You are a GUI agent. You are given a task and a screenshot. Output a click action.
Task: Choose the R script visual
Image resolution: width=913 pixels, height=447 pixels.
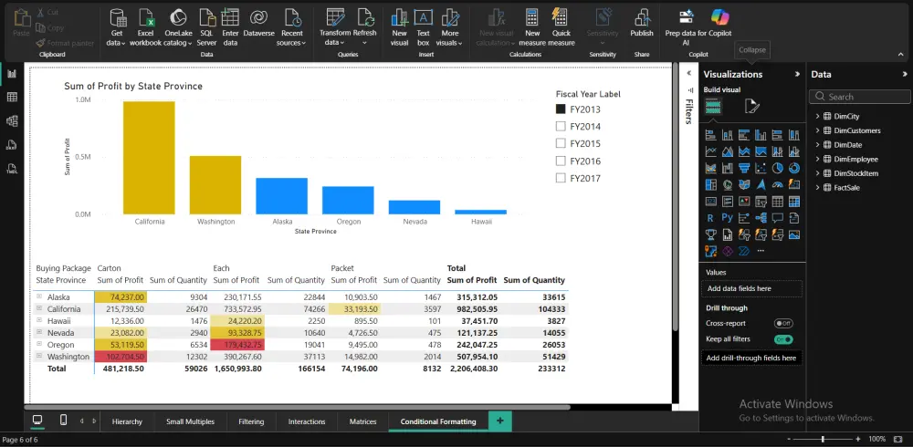tap(710, 218)
